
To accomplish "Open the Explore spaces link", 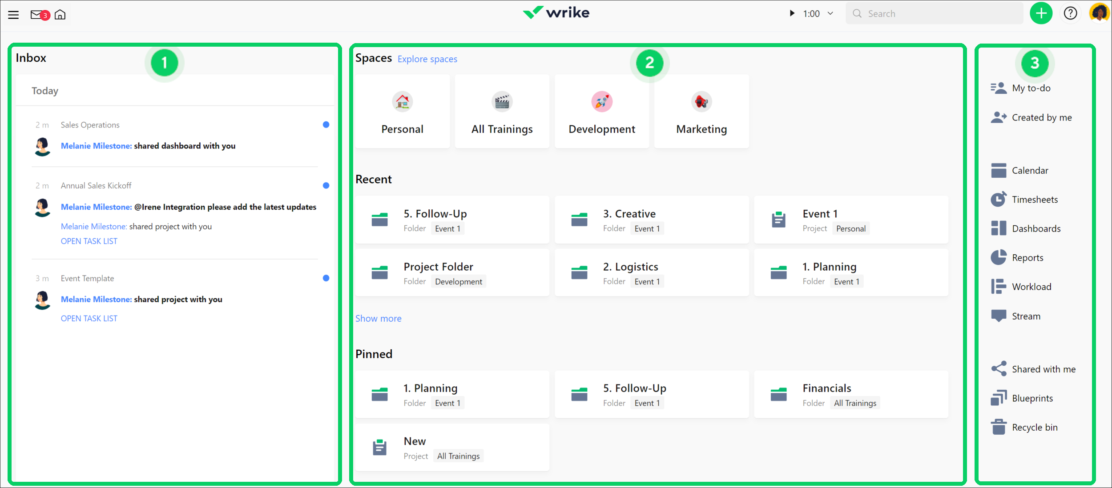I will [x=427, y=59].
